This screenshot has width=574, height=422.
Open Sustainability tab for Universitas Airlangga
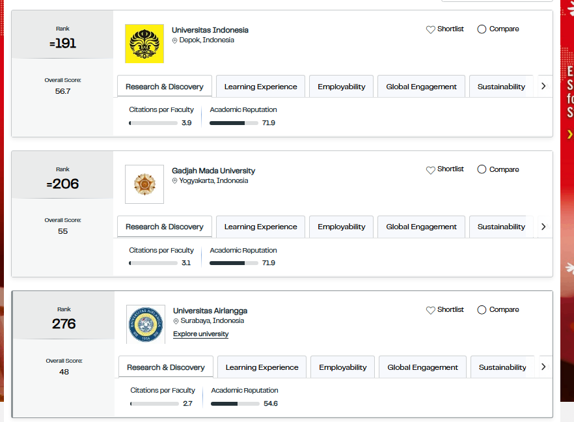[502, 367]
